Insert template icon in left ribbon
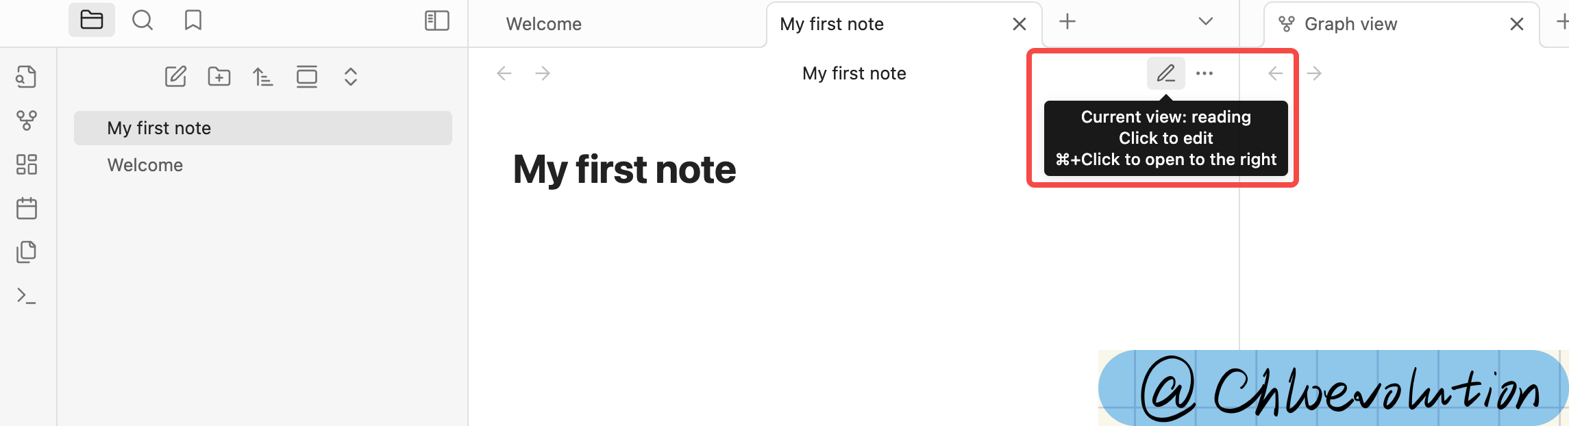The image size is (1569, 426). pyautogui.click(x=27, y=252)
